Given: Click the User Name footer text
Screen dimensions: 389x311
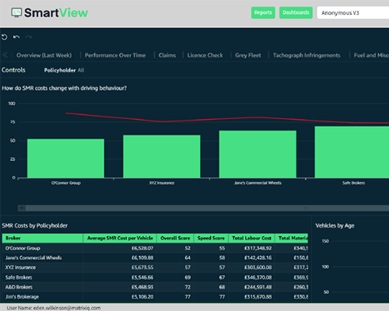Looking at the screenshot, I should [54, 308].
